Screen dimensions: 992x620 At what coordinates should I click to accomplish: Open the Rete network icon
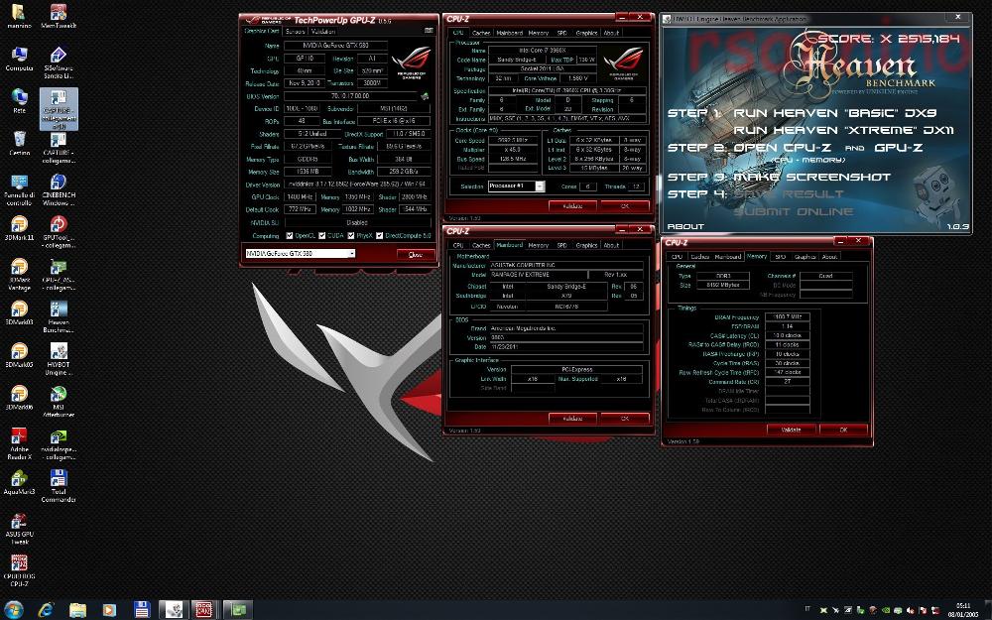(x=19, y=100)
